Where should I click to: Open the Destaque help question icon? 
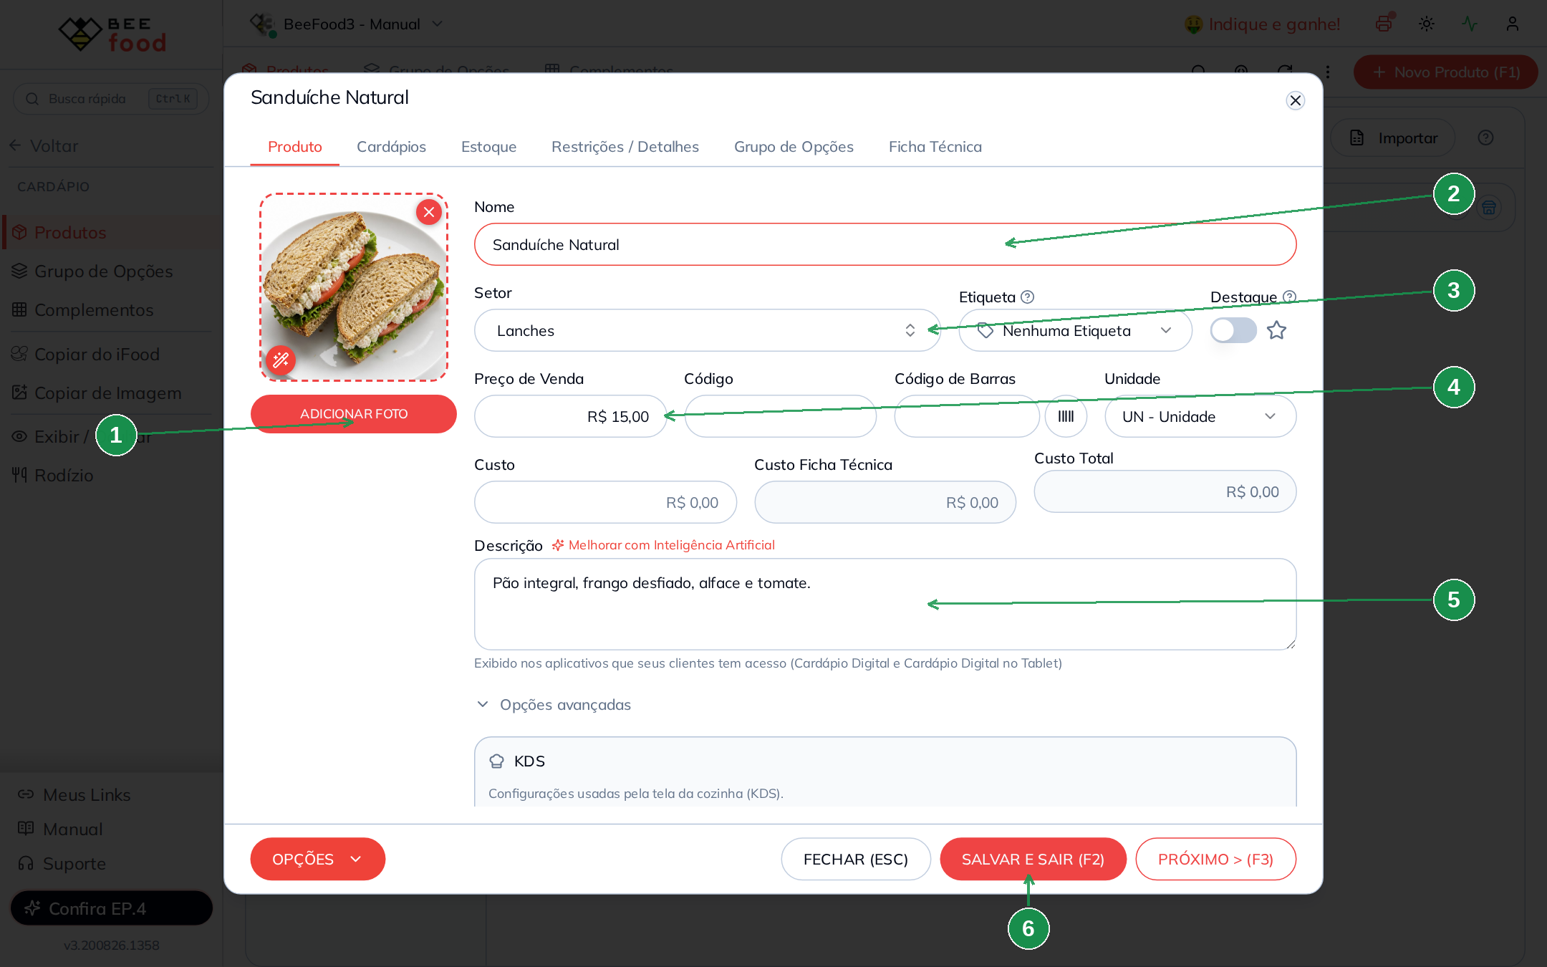(x=1289, y=297)
